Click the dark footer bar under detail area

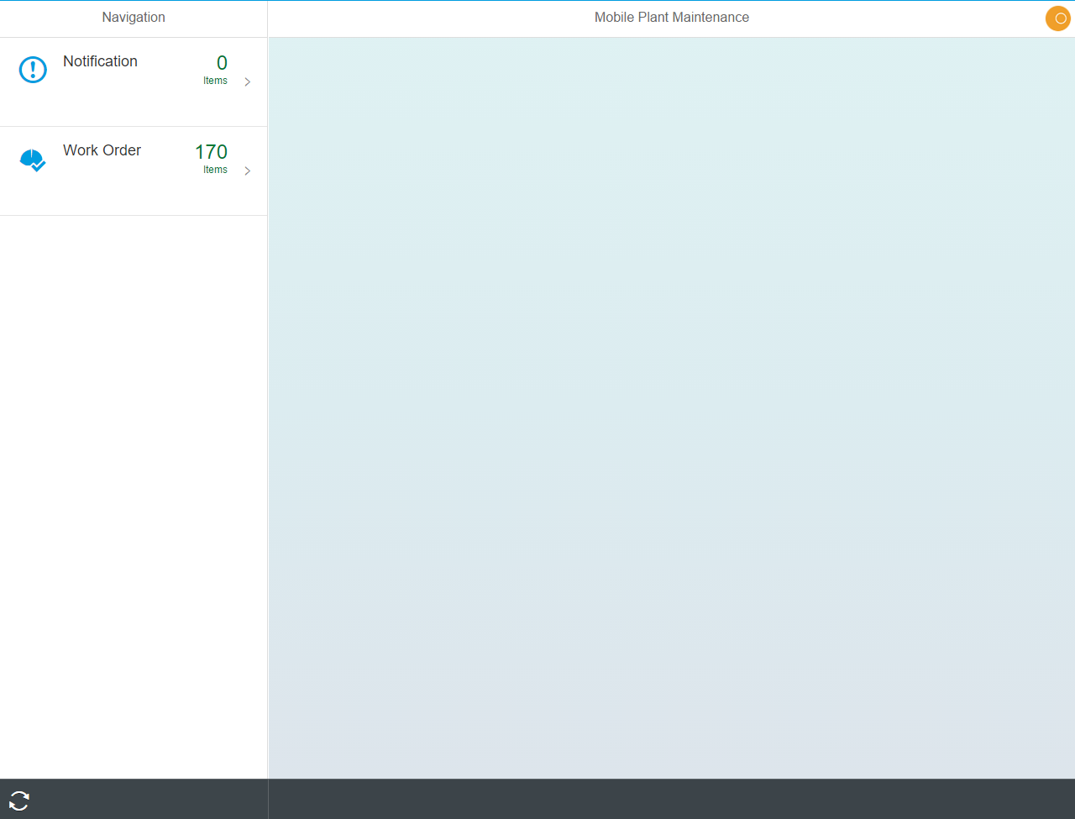pos(671,799)
